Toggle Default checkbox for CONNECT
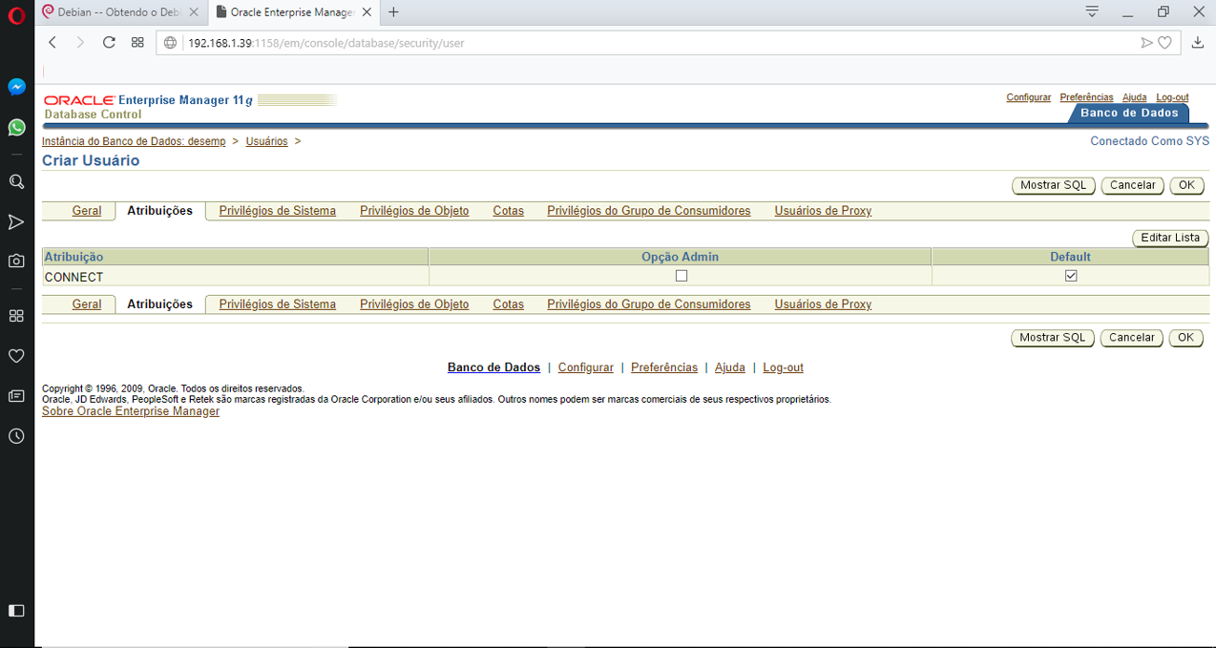Image resolution: width=1216 pixels, height=648 pixels. pos(1071,276)
